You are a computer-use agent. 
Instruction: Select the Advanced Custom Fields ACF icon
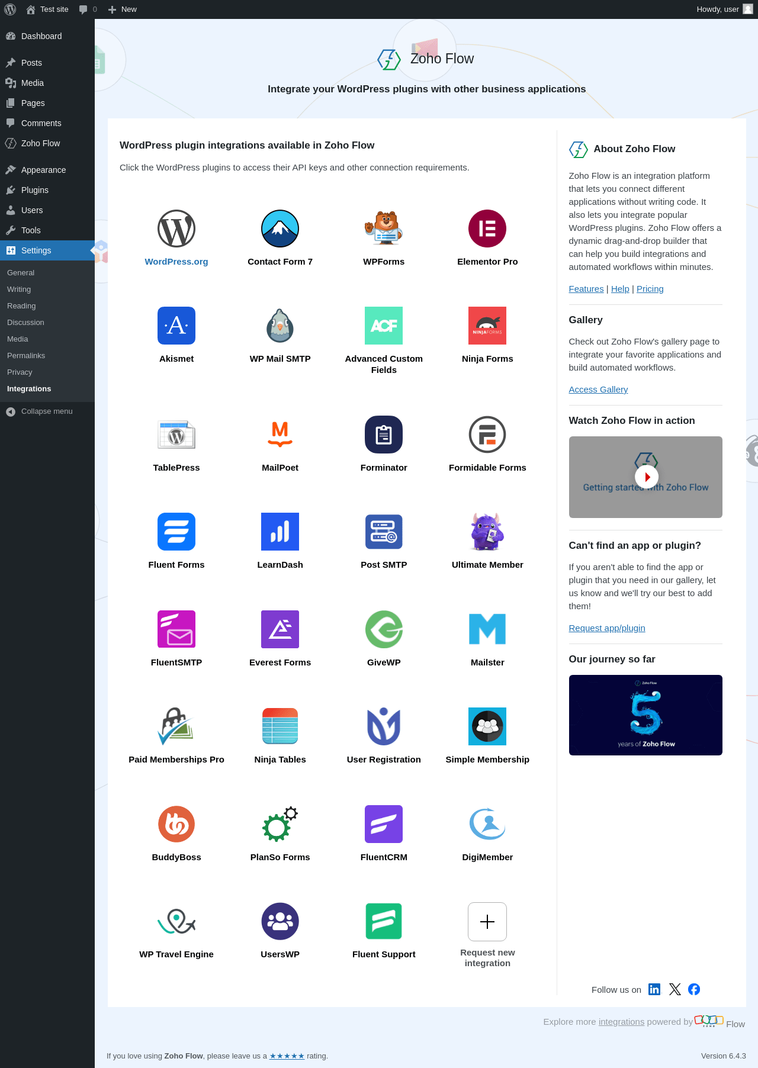tap(384, 326)
